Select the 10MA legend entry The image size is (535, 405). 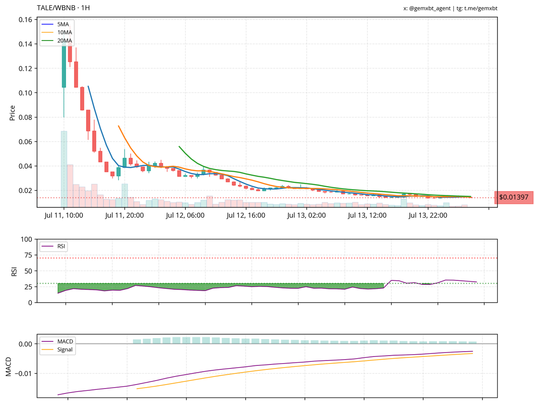57,32
